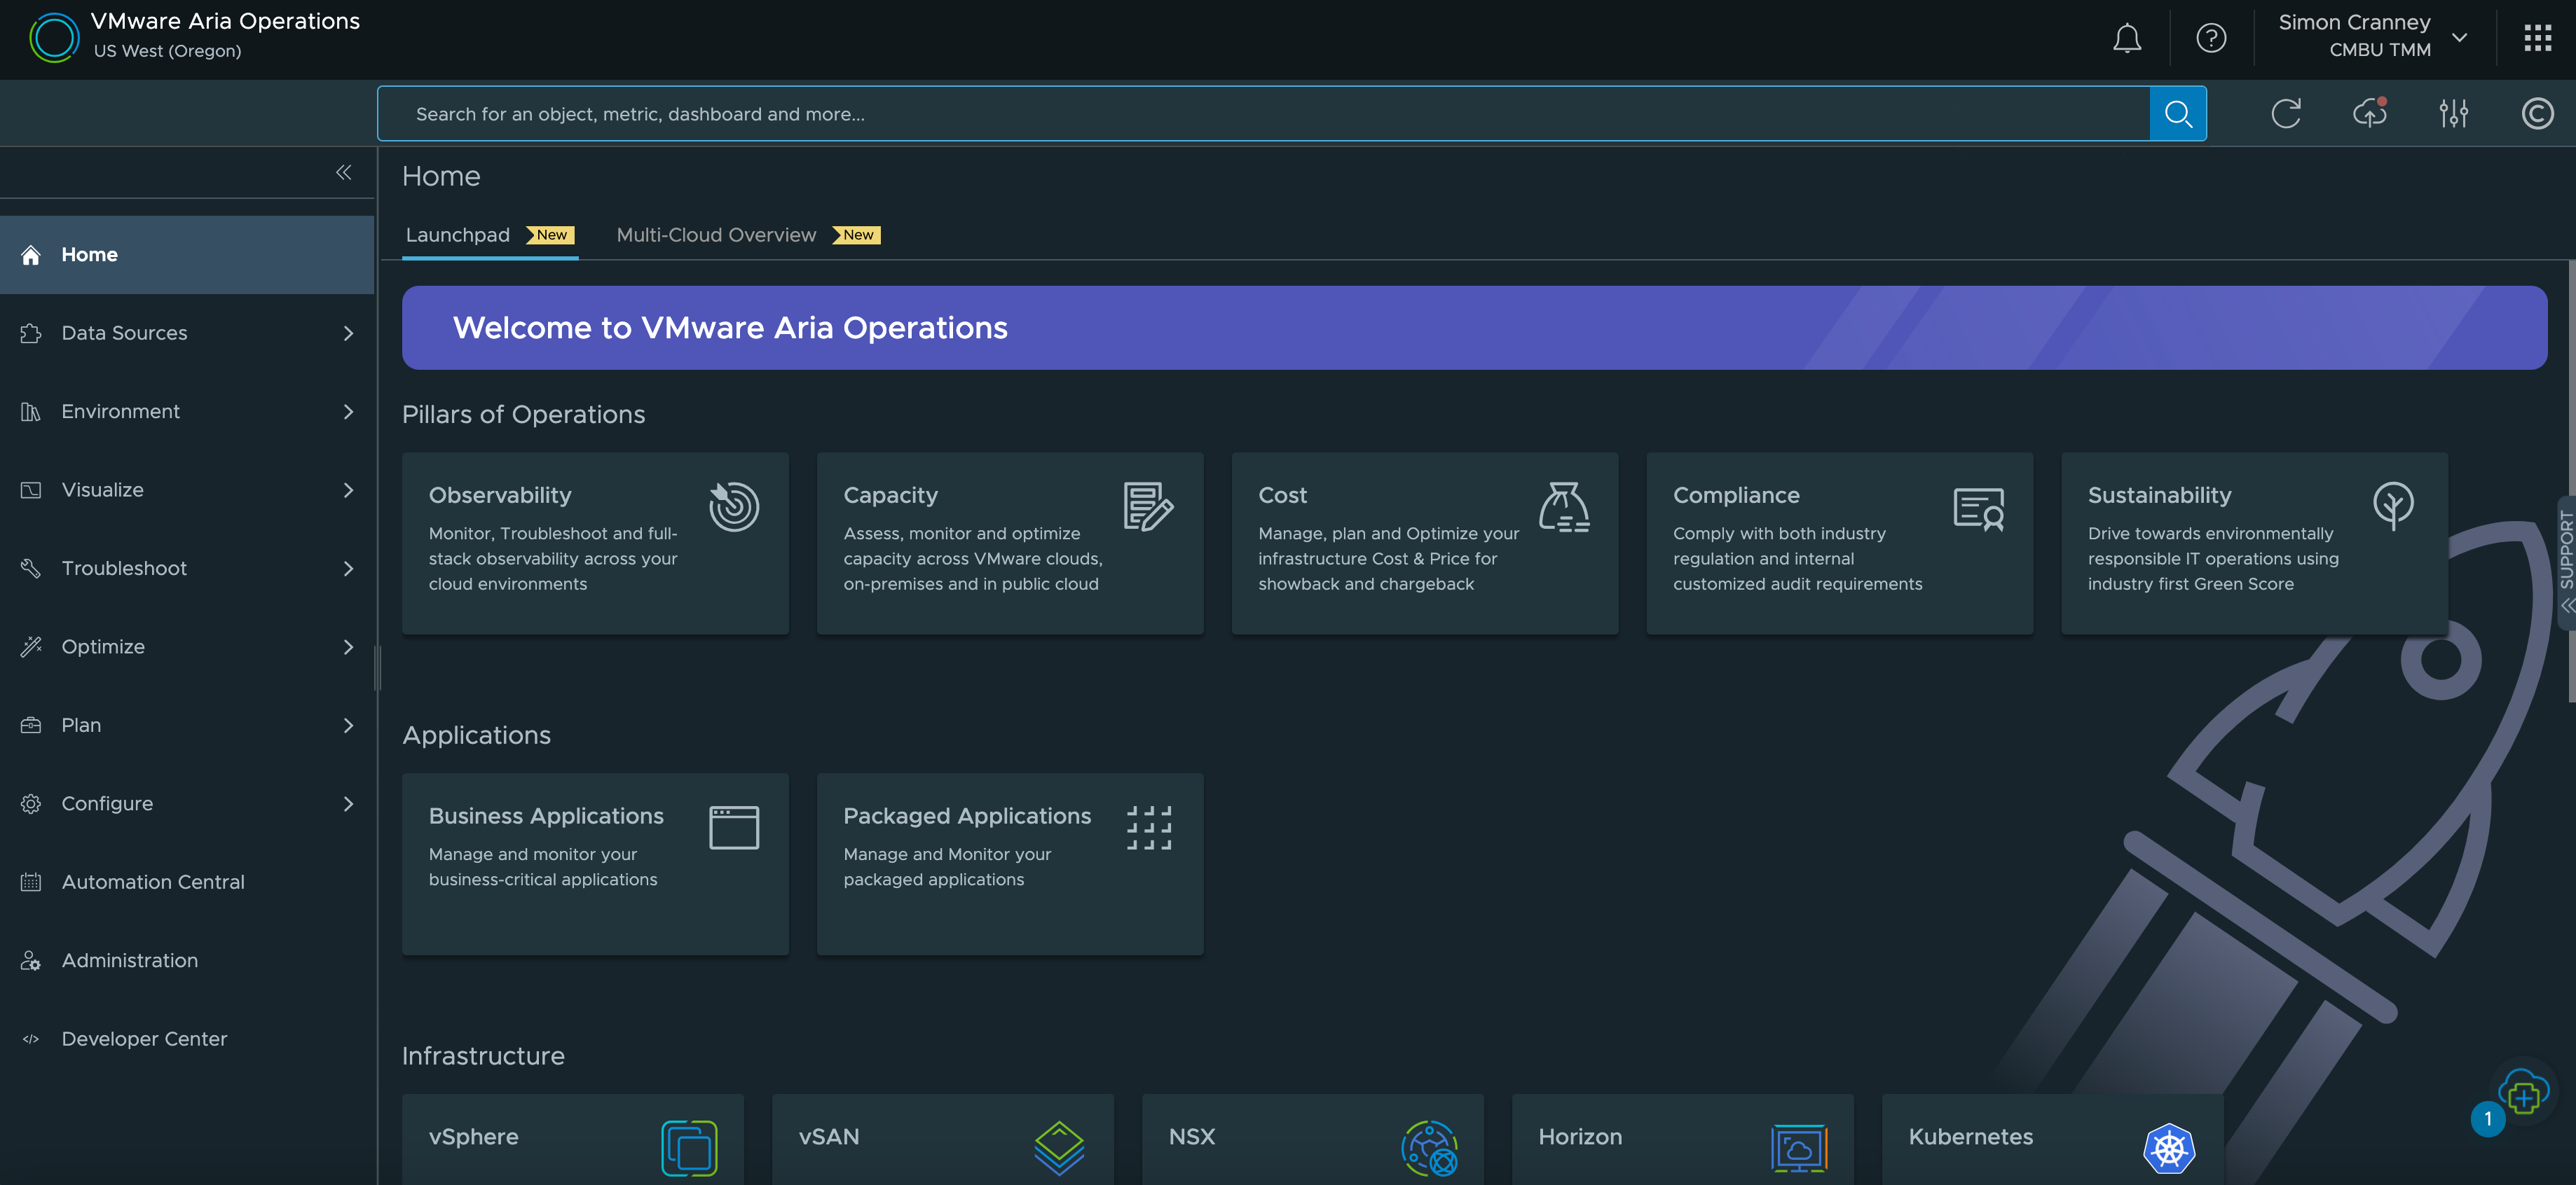This screenshot has width=2576, height=1185.
Task: Expand the SUPPORT side panel tab
Action: click(x=2566, y=562)
